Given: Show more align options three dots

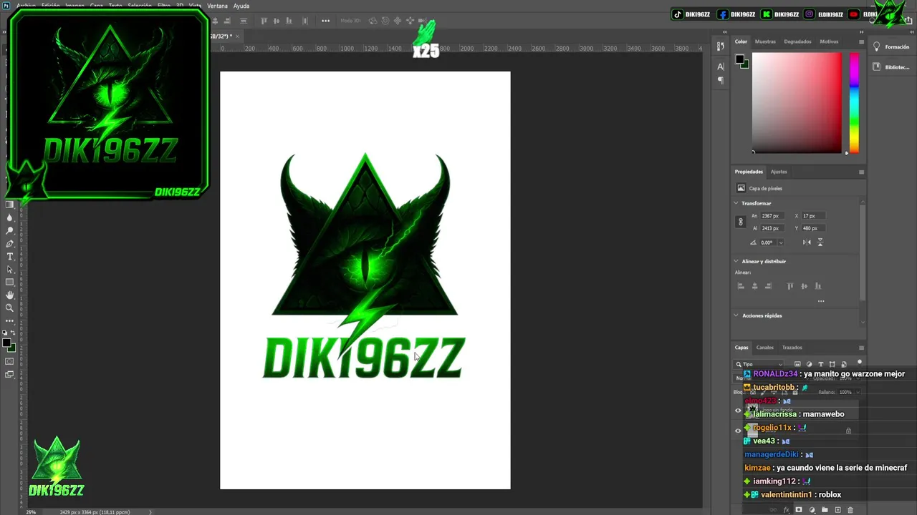Looking at the screenshot, I should [x=821, y=301].
